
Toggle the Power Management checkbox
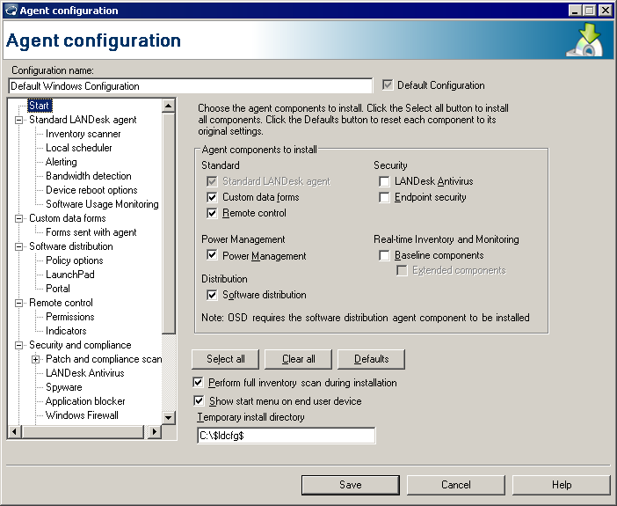click(x=212, y=255)
